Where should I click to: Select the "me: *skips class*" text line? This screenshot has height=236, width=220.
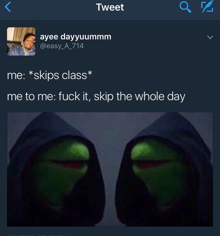tap(50, 75)
